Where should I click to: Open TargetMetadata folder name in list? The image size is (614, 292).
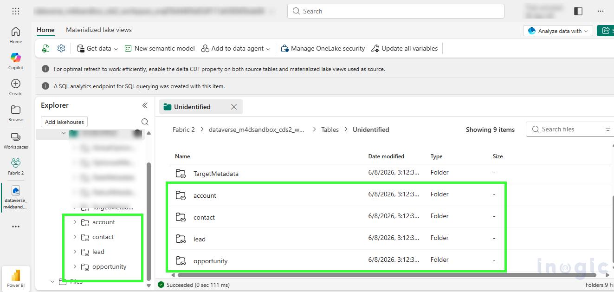coord(216,174)
